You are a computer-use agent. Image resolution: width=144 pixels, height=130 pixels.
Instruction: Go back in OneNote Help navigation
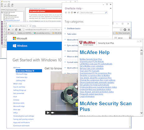[x=66, y=12]
